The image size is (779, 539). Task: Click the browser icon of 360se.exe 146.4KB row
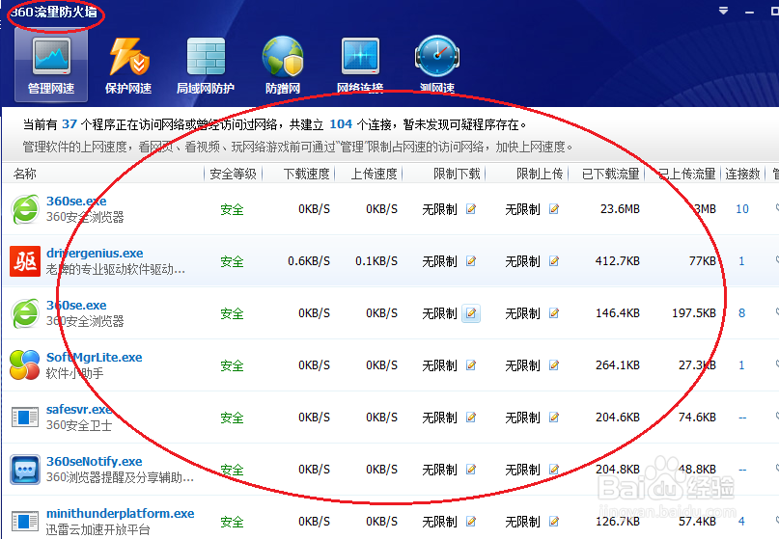(x=25, y=313)
